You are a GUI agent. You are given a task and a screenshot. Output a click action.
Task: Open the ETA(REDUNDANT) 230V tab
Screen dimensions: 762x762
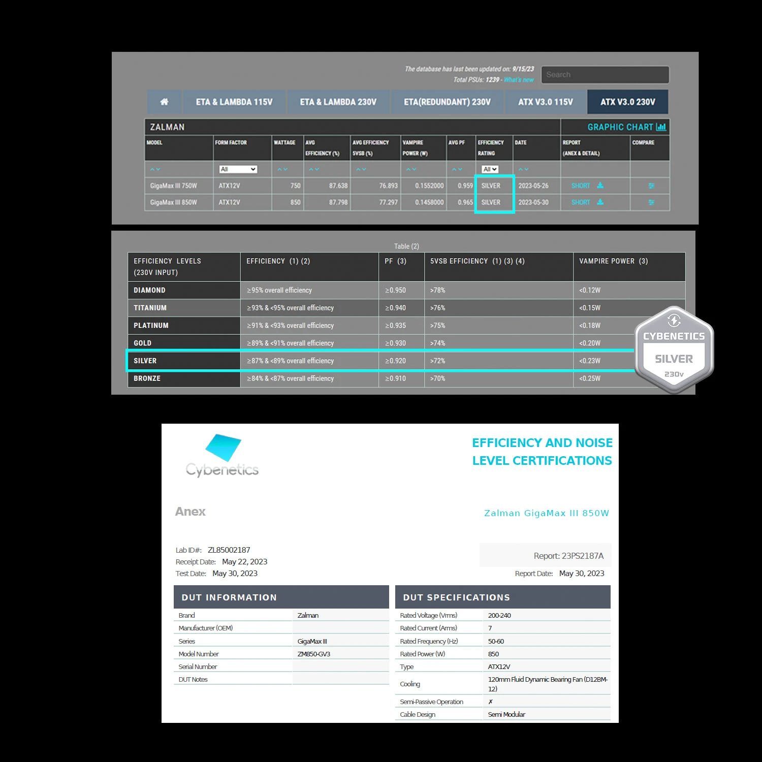pyautogui.click(x=447, y=102)
